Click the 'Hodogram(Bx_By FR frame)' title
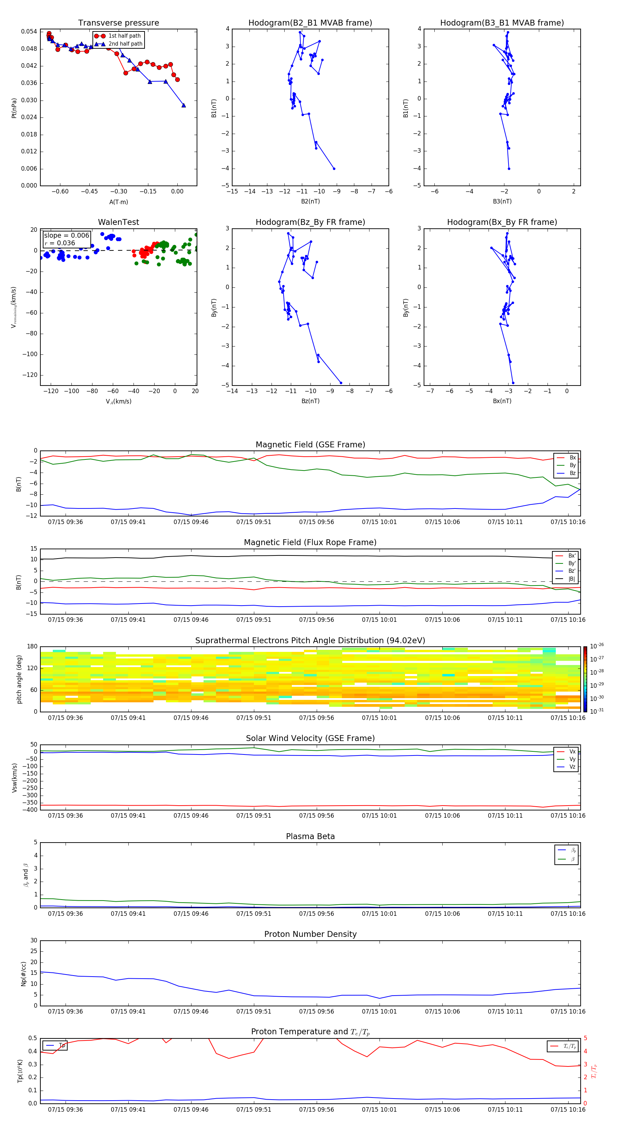This screenshot has width=621, height=1140. click(x=502, y=222)
